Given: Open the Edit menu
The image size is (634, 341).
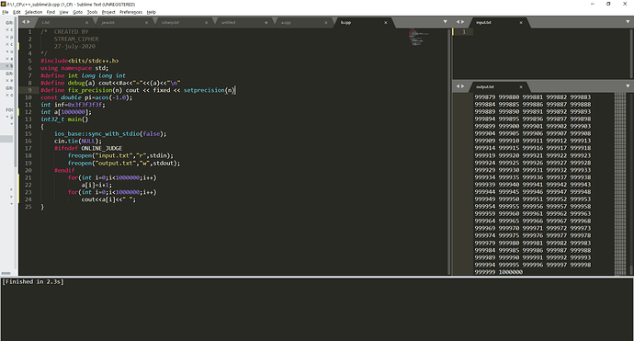Looking at the screenshot, I should [17, 12].
